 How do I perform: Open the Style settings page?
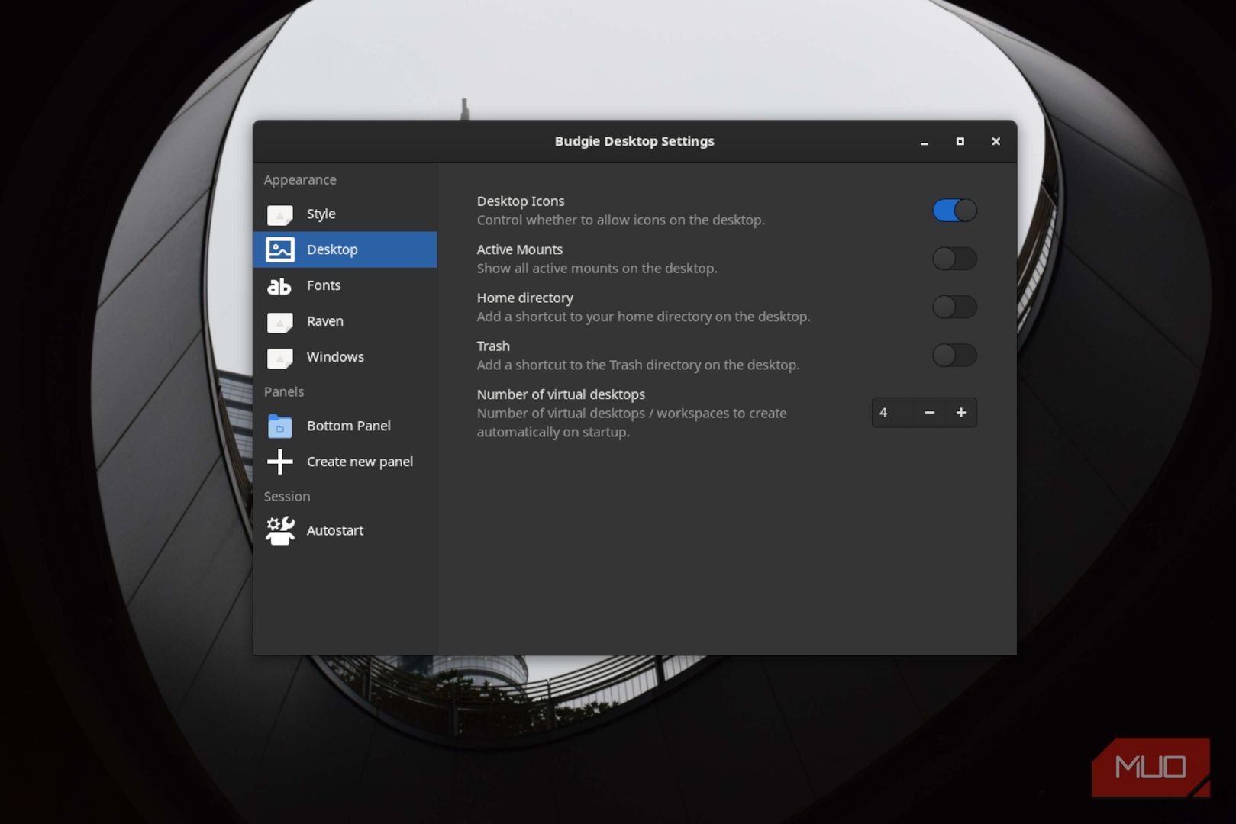tap(321, 214)
